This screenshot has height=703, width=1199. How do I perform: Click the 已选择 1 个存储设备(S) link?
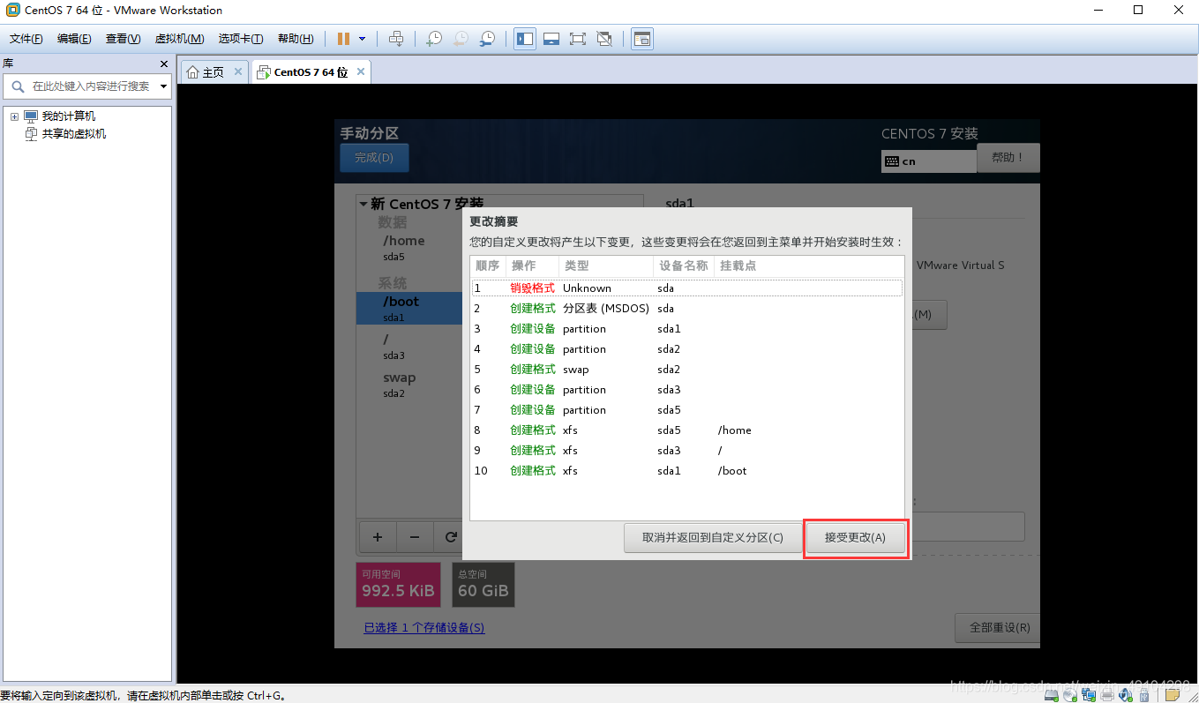pyautogui.click(x=424, y=628)
